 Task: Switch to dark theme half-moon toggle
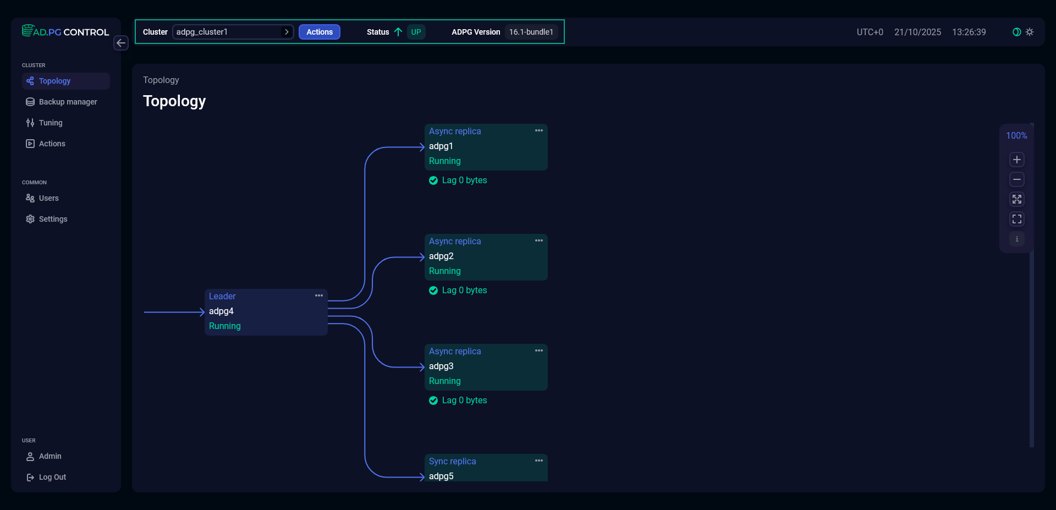tap(1016, 32)
